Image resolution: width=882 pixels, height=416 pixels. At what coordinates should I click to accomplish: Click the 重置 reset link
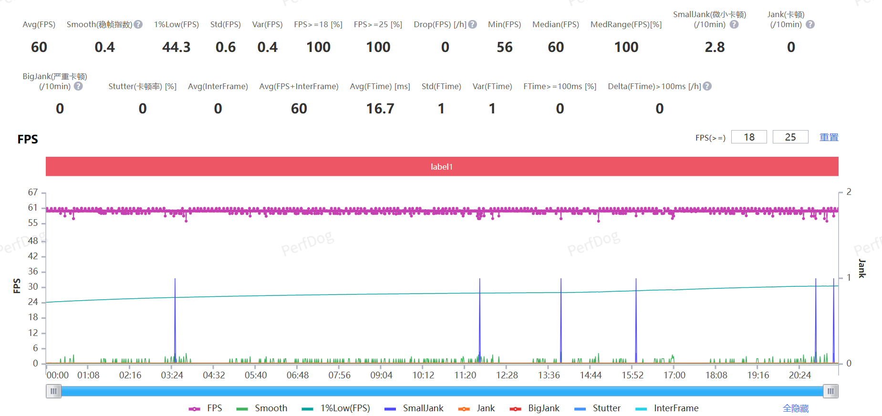coord(829,137)
